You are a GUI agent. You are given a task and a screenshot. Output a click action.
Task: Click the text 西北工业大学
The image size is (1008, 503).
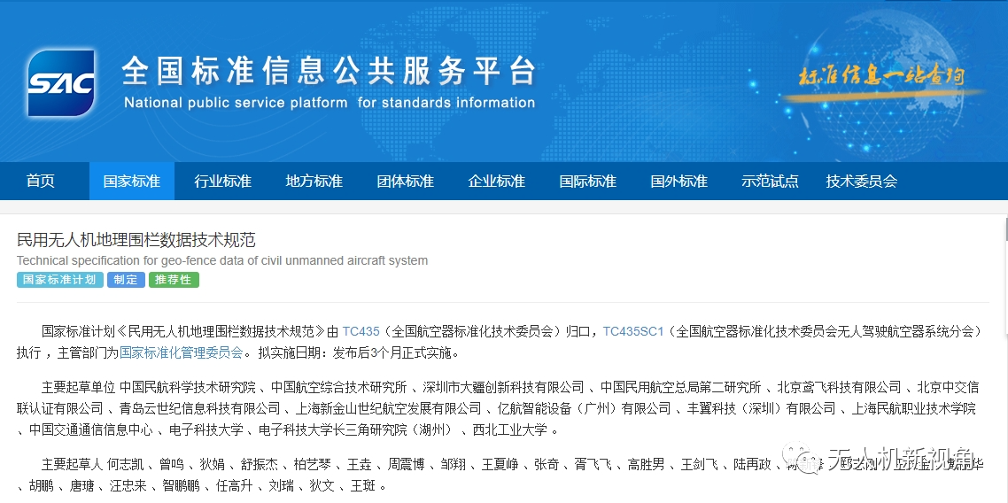510,429
